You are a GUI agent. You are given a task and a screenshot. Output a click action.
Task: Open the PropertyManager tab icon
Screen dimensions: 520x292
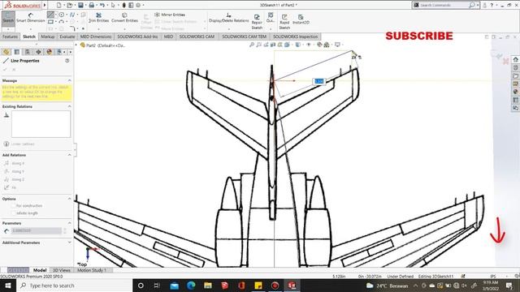(x=17, y=52)
